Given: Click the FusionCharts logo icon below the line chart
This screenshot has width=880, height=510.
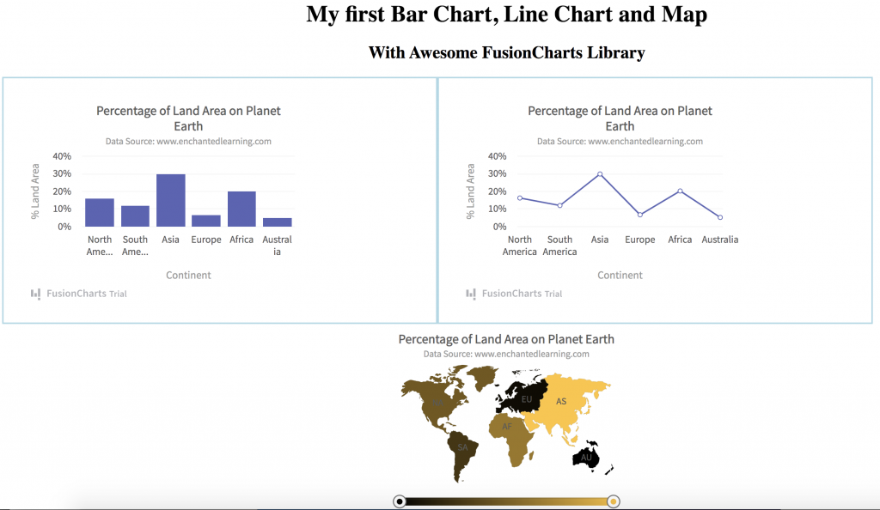Looking at the screenshot, I should point(472,294).
